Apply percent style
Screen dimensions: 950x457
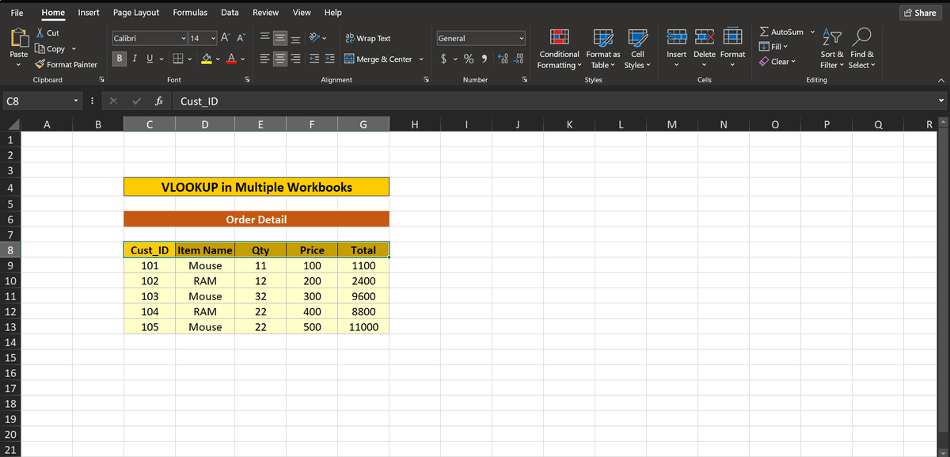(x=468, y=59)
